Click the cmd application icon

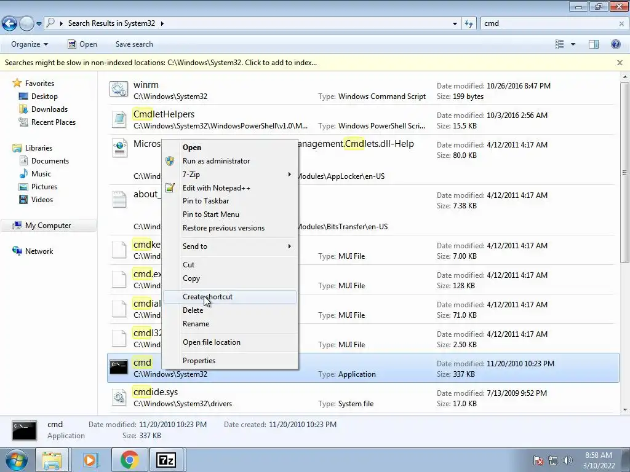[119, 367]
